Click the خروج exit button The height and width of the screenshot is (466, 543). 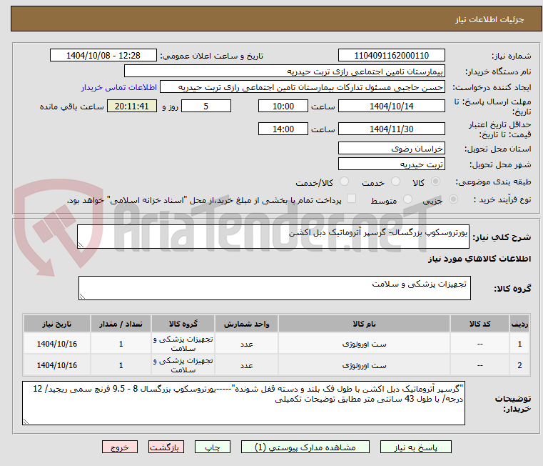click(x=119, y=447)
